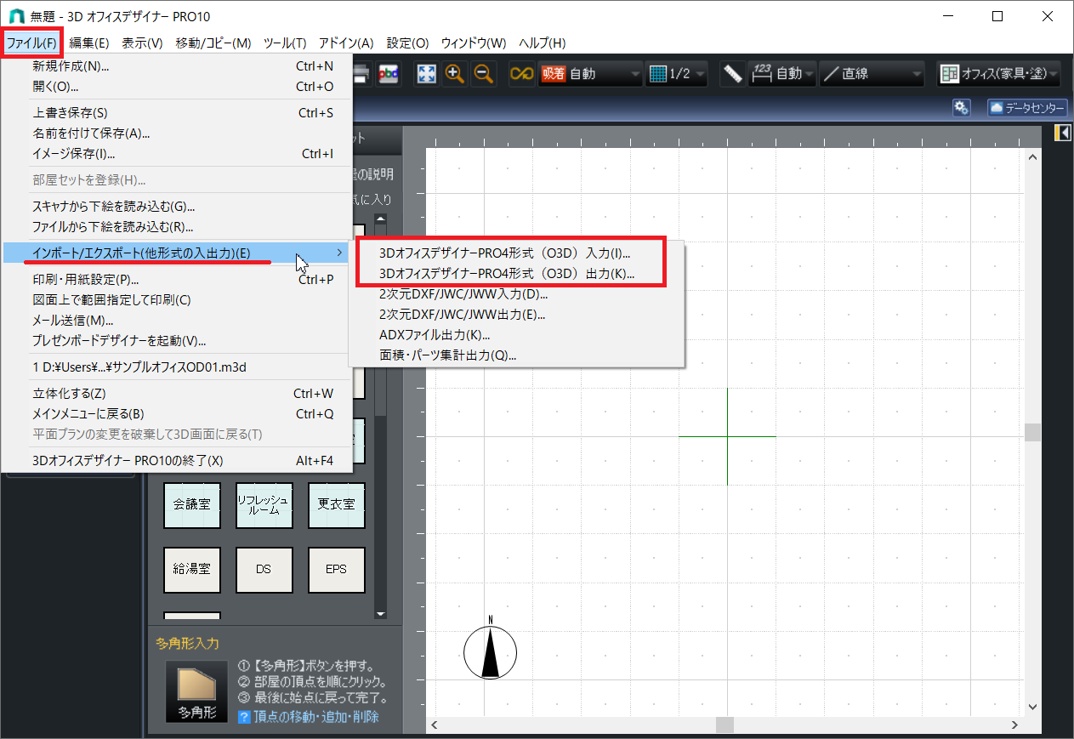Image resolution: width=1074 pixels, height=739 pixels.
Task: Select 名前を付けて保存(A)... in the File menu
Action: [91, 133]
